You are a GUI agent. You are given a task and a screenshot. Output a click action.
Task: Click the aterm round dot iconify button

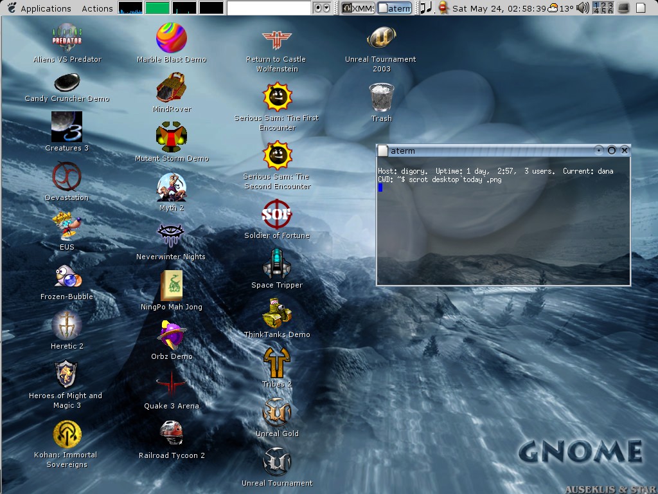tap(598, 151)
